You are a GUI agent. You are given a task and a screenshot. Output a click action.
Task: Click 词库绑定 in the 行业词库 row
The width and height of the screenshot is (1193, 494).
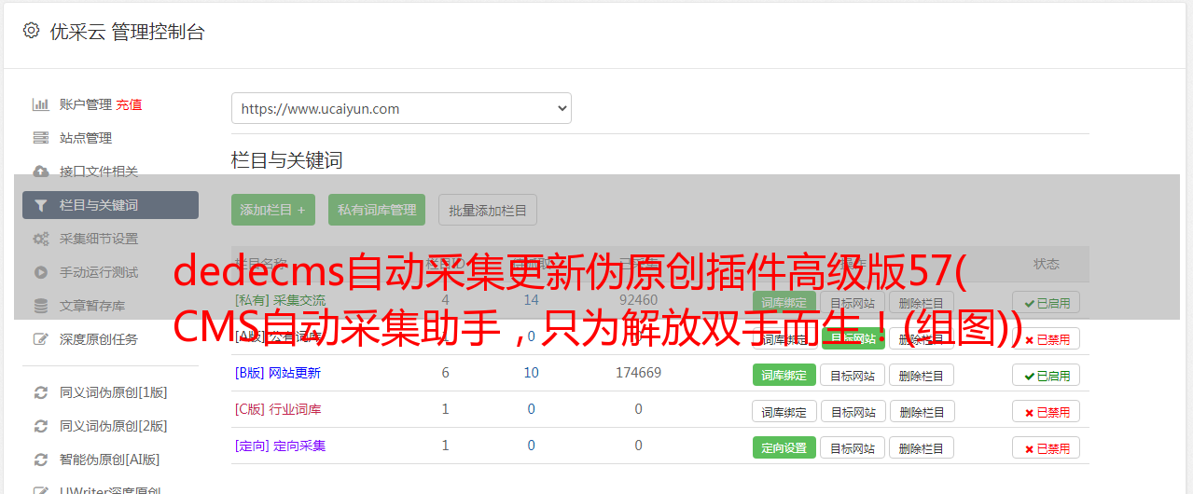tap(784, 411)
